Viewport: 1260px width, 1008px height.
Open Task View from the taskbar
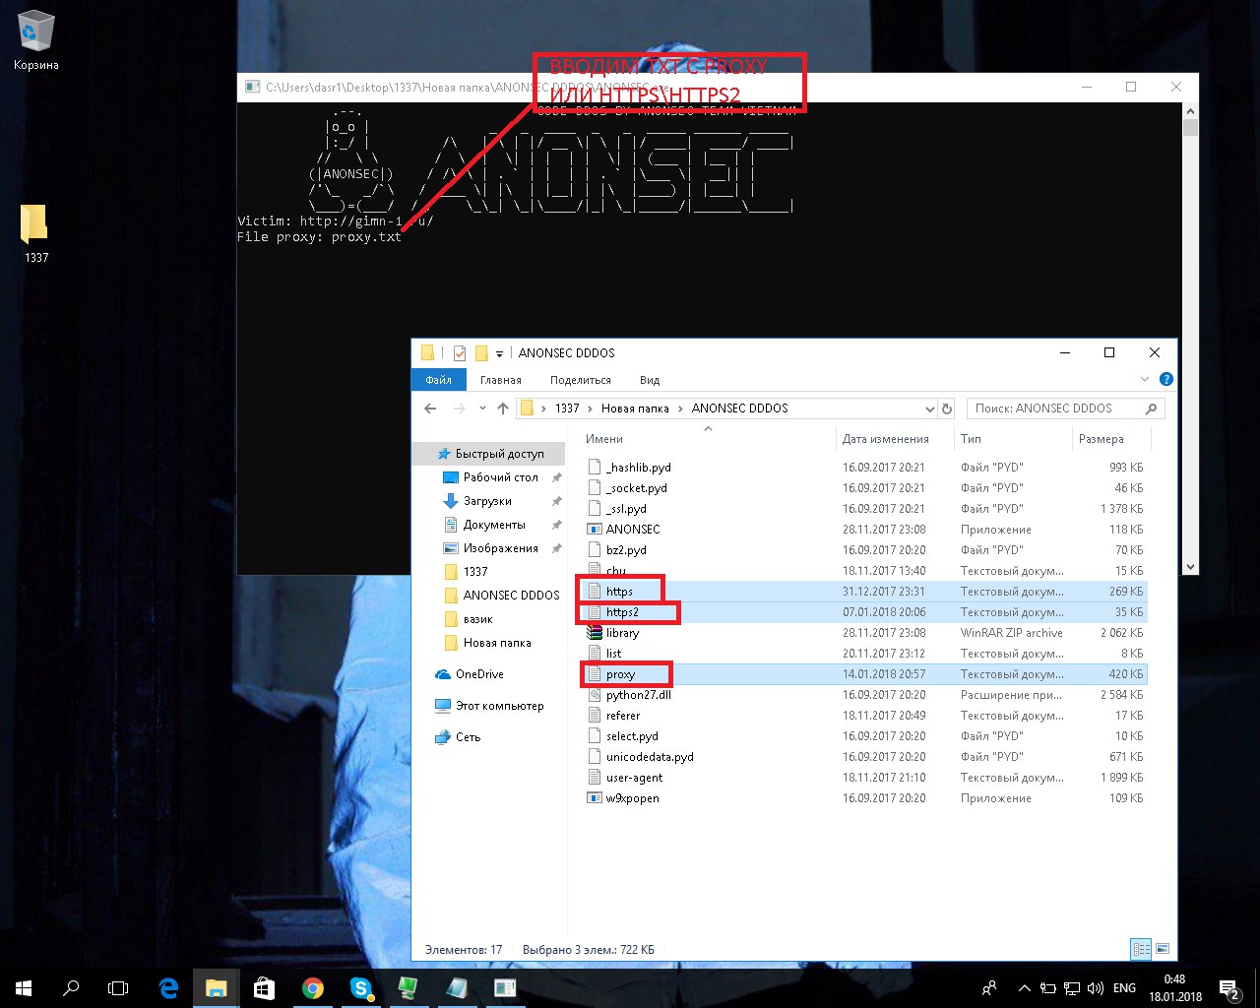118,987
